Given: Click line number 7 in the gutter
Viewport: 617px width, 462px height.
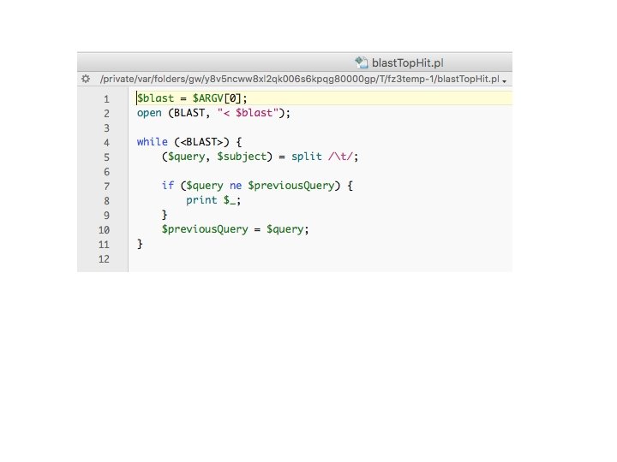Looking at the screenshot, I should pyautogui.click(x=106, y=187).
